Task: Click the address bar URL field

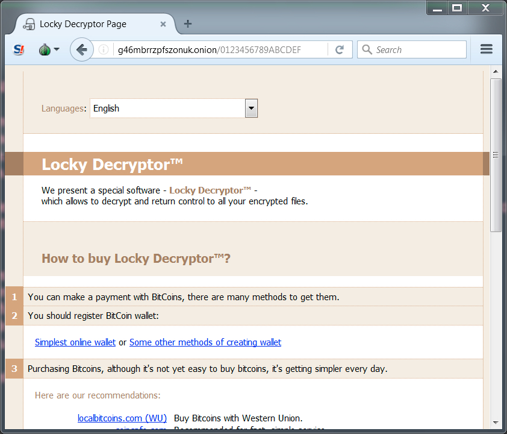Action: pos(220,49)
